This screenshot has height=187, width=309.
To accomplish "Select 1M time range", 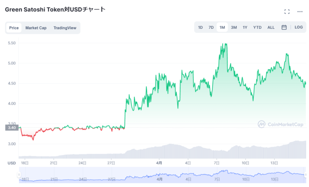I will pyautogui.click(x=222, y=27).
